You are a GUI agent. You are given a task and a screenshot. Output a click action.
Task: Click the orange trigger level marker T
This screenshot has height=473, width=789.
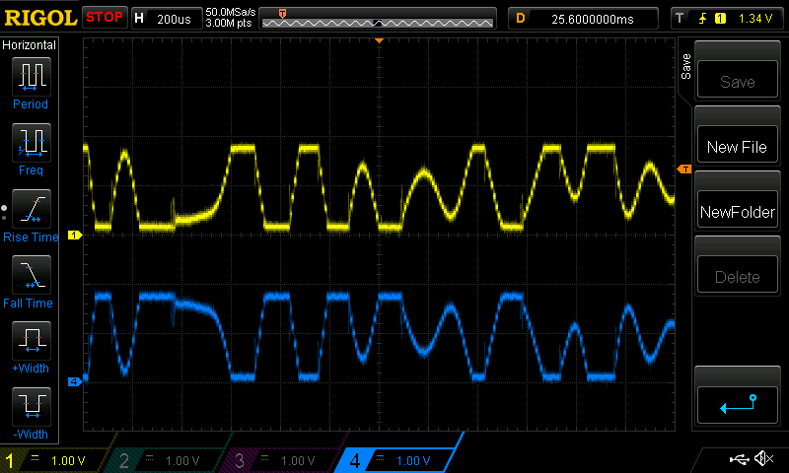click(684, 169)
